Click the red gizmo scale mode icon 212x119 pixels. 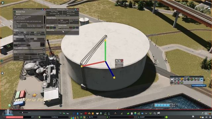pyautogui.click(x=122, y=60)
